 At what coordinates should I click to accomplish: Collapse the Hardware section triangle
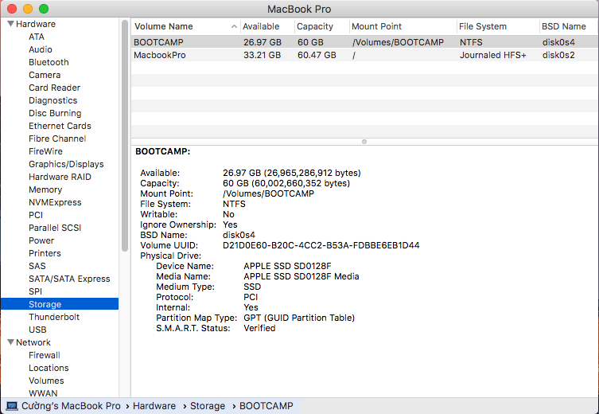(10, 24)
